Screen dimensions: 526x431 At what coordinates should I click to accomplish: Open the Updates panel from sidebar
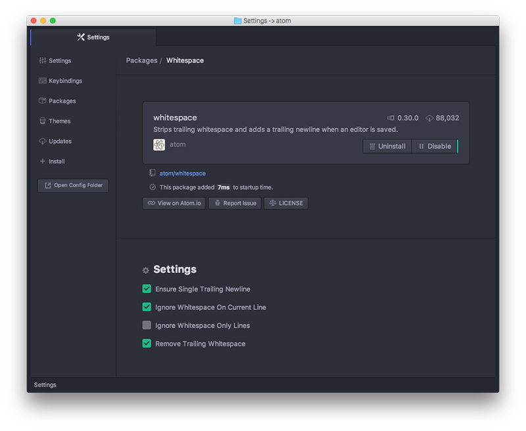60,141
